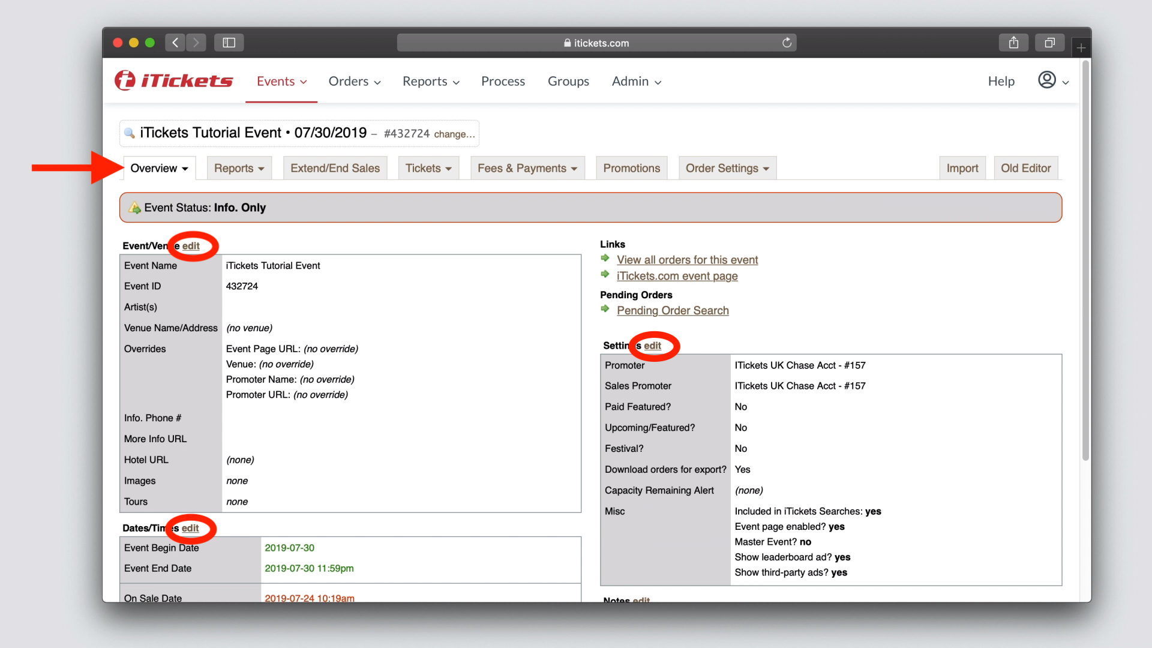Click the Event ID value 432724
This screenshot has height=648, width=1152.
point(242,286)
